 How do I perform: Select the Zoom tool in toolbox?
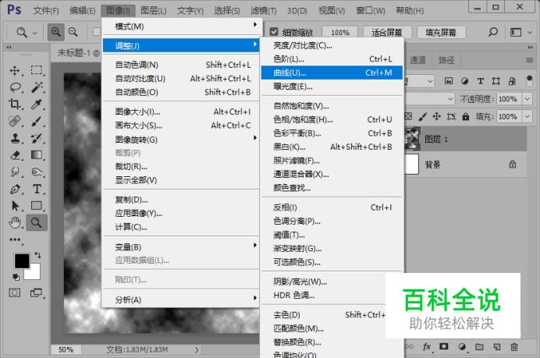pos(37,223)
